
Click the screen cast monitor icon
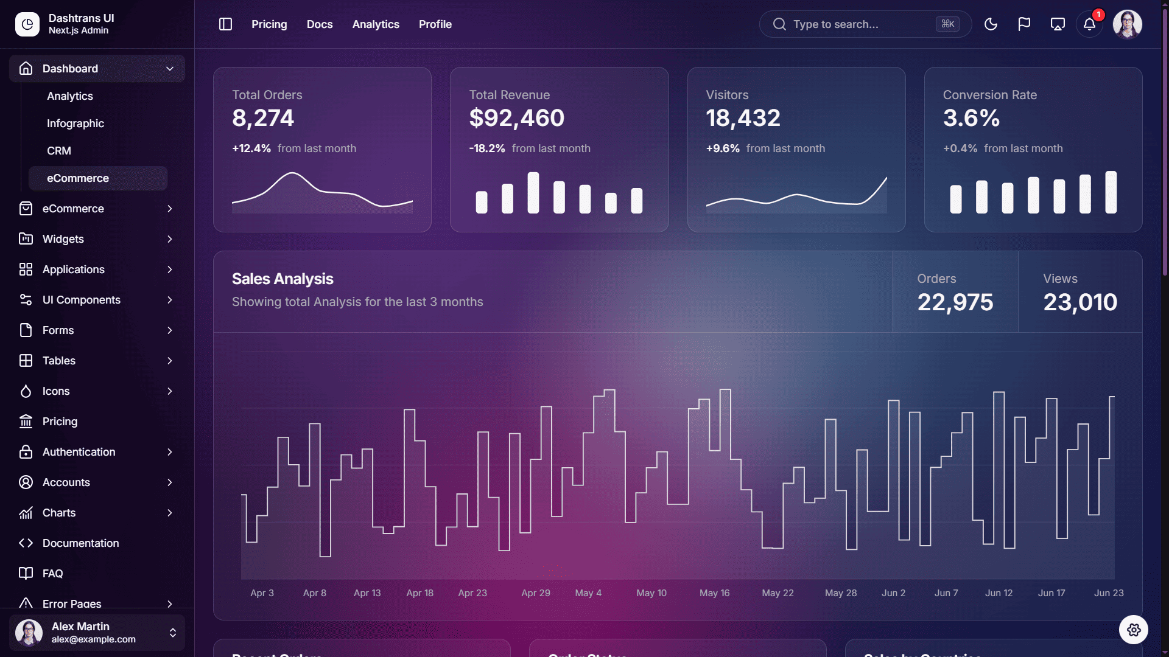click(1058, 24)
